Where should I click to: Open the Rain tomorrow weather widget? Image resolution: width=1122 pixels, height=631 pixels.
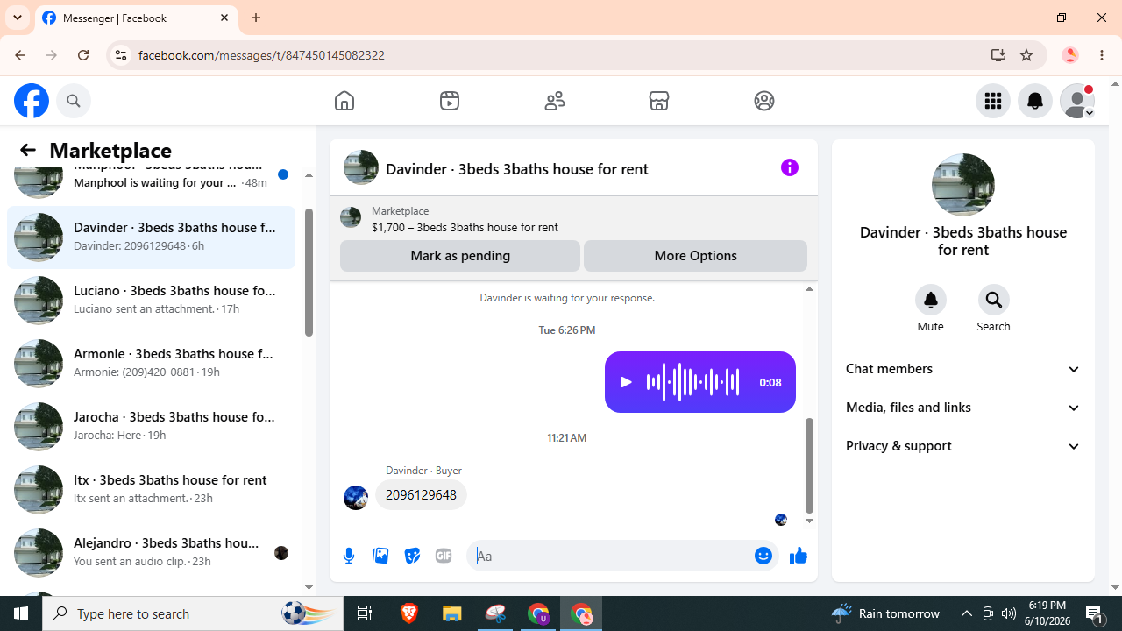click(885, 613)
